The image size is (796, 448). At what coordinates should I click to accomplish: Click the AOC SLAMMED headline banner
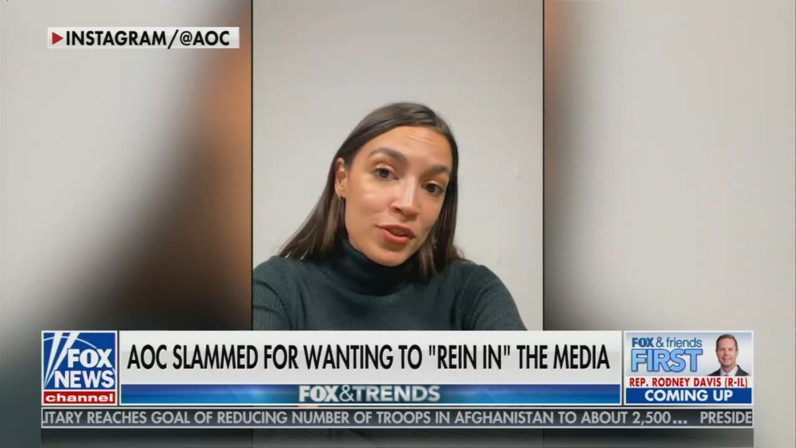pos(371,358)
